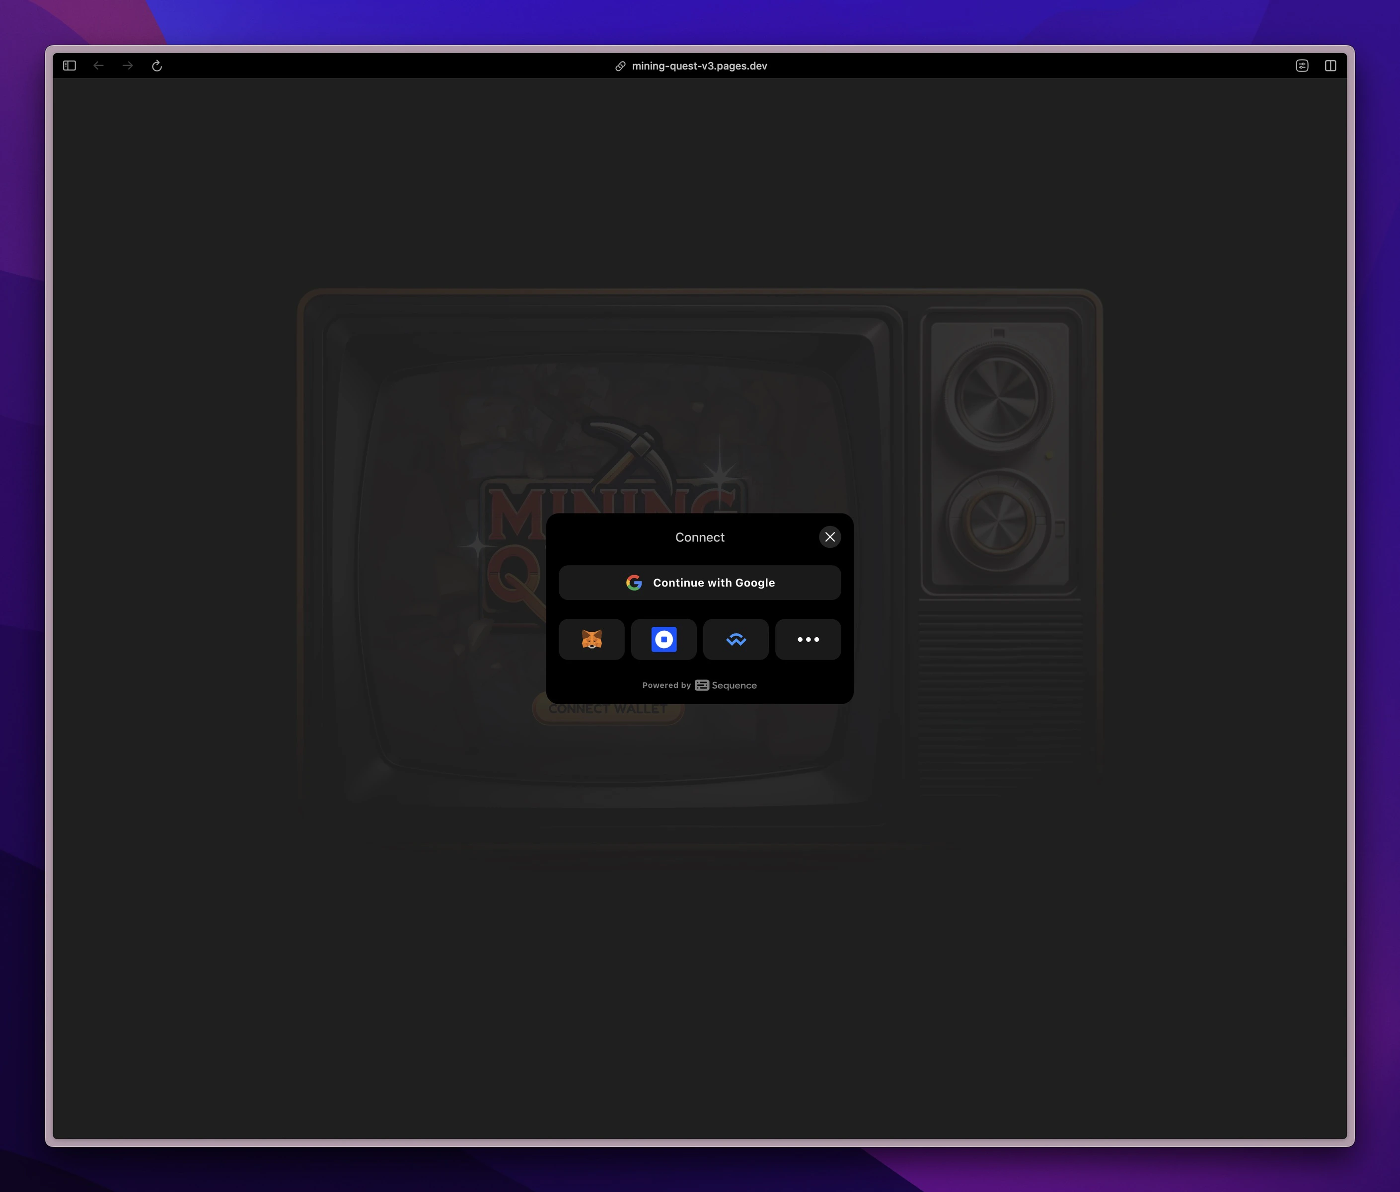Close the Connect dialog
The width and height of the screenshot is (1400, 1192).
pos(830,536)
